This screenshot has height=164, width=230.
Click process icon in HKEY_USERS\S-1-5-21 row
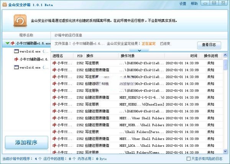(x=54, y=97)
